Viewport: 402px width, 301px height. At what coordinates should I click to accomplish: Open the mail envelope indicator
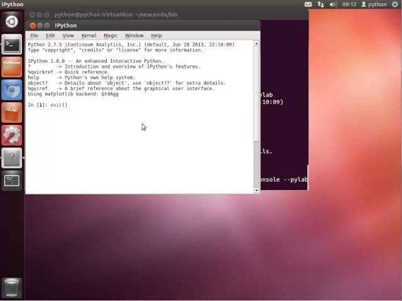tap(308, 4)
